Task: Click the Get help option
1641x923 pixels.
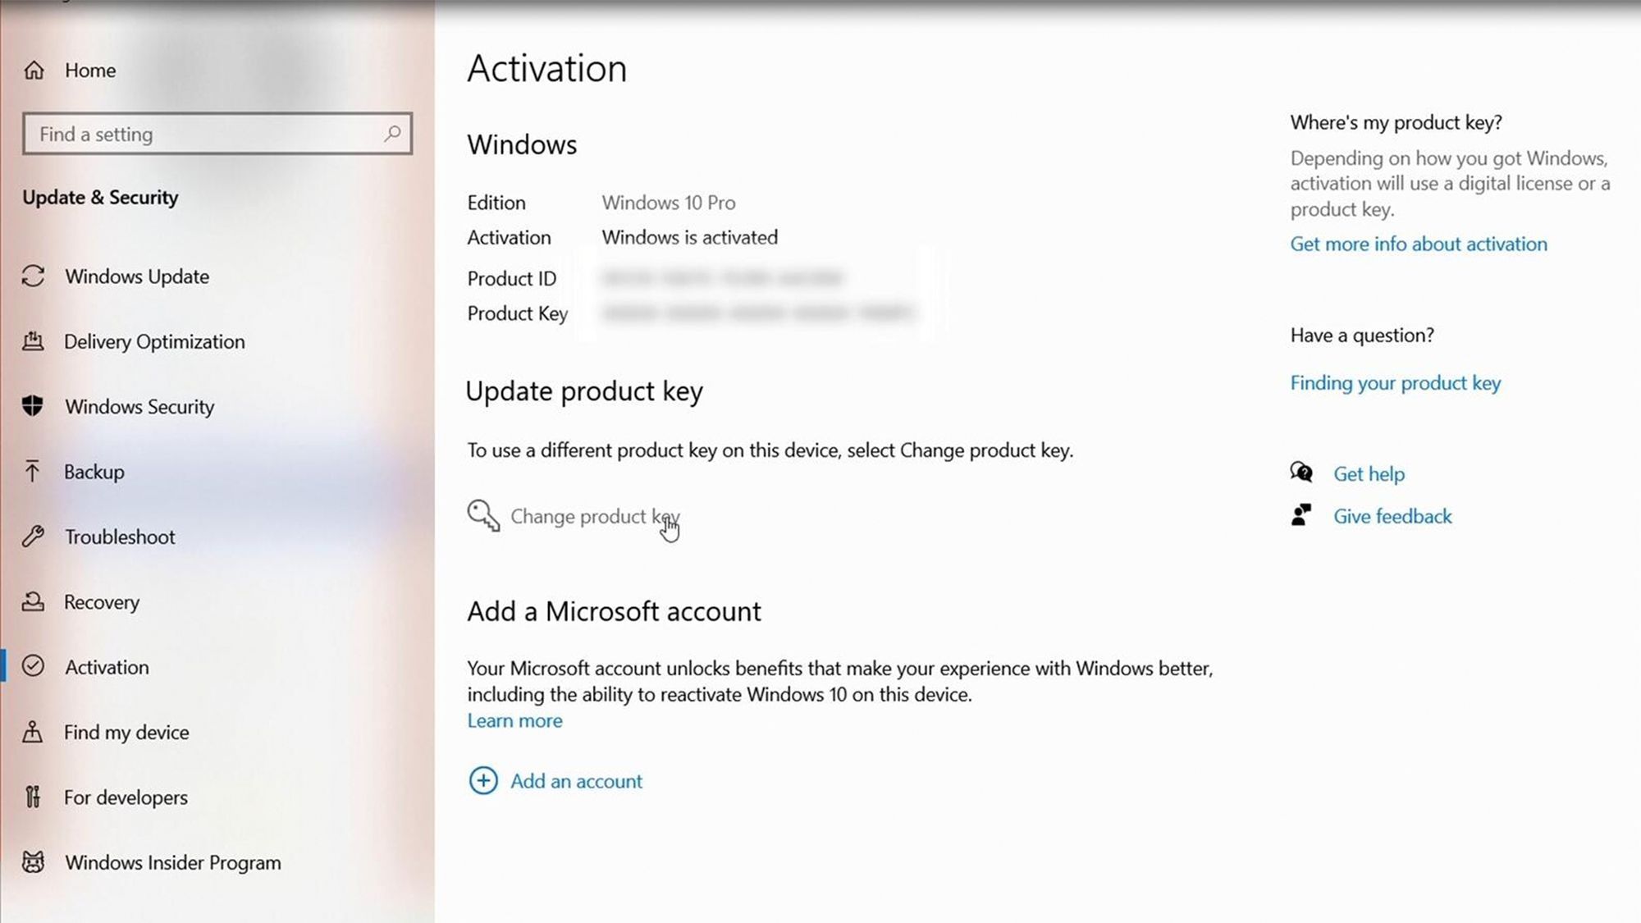Action: point(1369,473)
